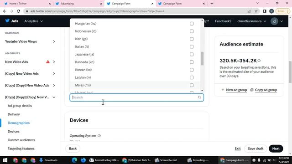Click the share page icon in address bar
The image size is (292, 164).
(x=249, y=11)
